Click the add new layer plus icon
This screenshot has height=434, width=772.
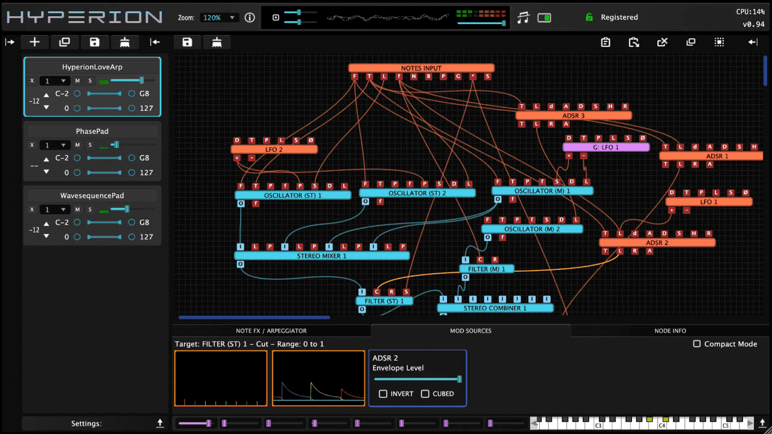(x=35, y=42)
